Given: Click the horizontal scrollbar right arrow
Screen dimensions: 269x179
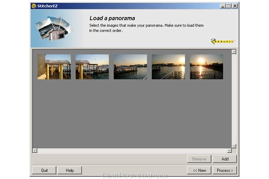Looking at the screenshot, I should point(229,151).
